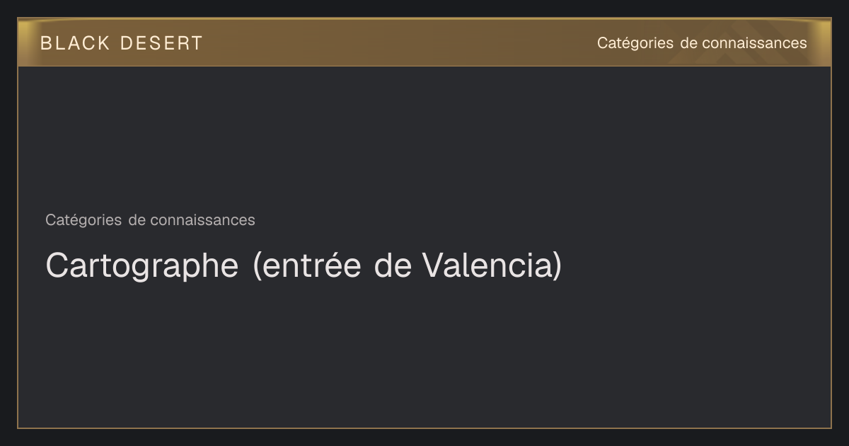Click the word connaissances in the header
This screenshot has height=446, width=849.
click(x=754, y=43)
